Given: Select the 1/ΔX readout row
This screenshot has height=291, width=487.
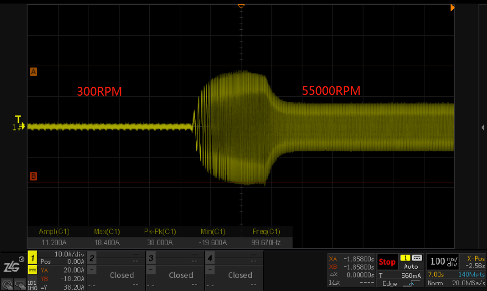Looking at the screenshot, I should coord(351,282).
